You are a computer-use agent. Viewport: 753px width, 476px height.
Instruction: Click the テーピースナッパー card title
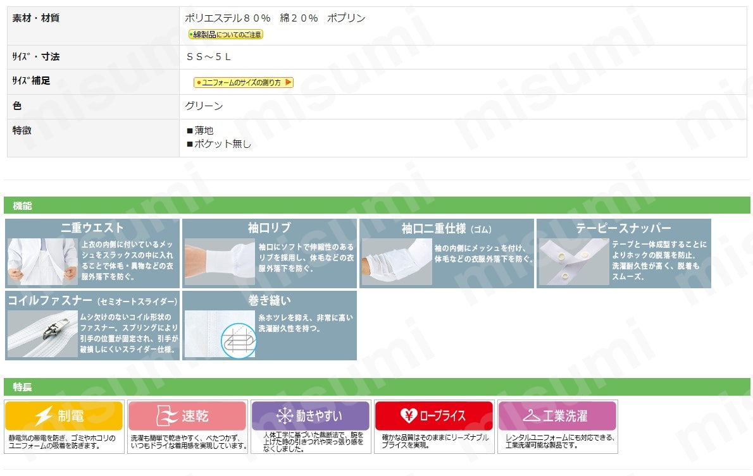coord(623,228)
